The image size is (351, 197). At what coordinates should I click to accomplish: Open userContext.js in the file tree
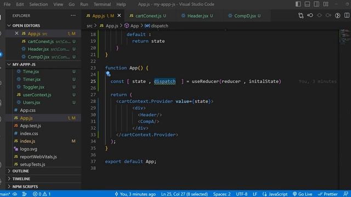point(43,95)
